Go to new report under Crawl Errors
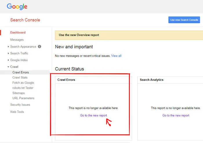203x143 pixels. pyautogui.click(x=94, y=115)
